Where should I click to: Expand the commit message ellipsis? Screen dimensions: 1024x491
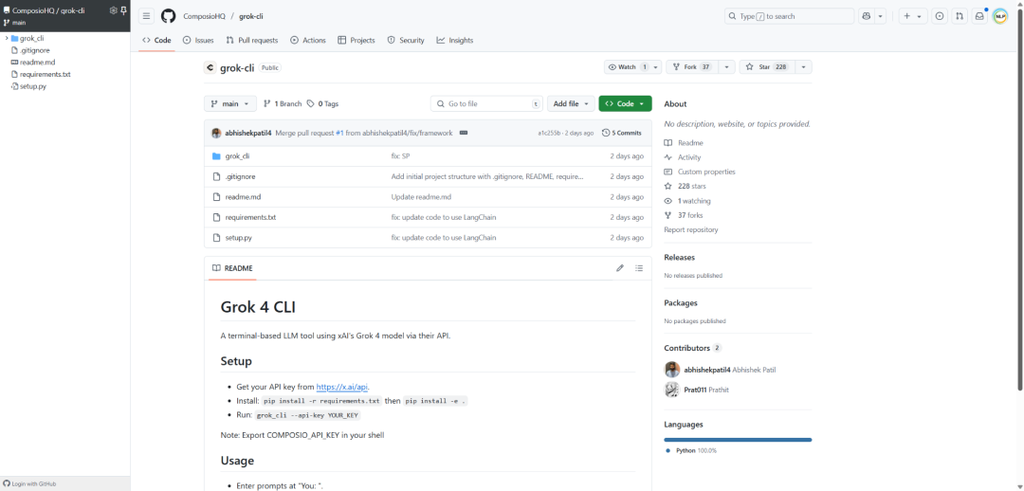click(x=464, y=133)
